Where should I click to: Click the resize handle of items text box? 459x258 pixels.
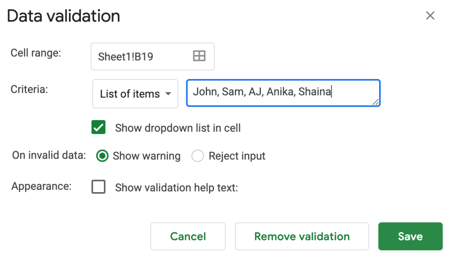[x=376, y=103]
